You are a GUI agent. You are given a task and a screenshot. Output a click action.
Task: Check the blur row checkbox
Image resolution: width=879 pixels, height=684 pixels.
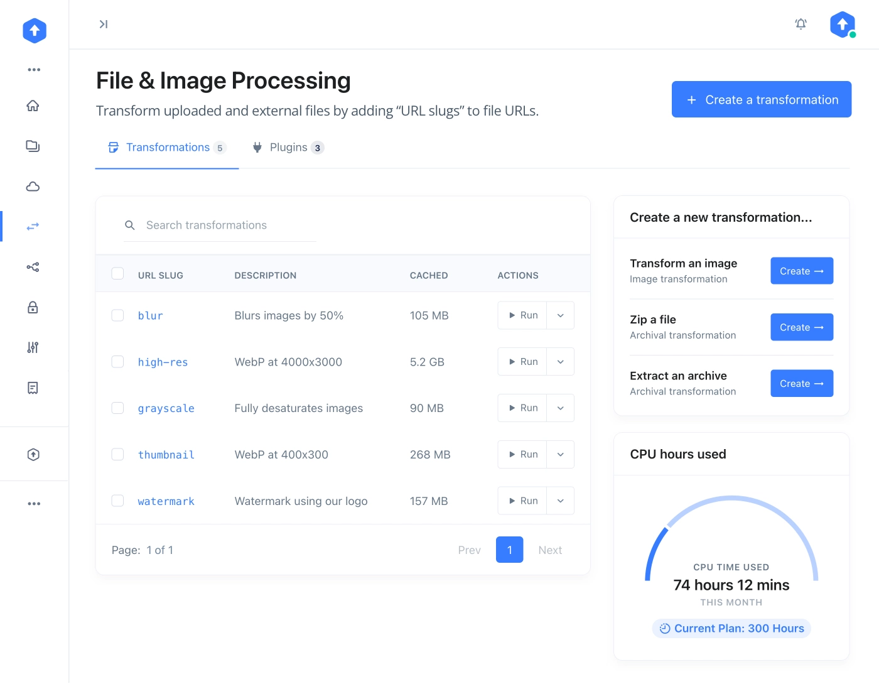click(117, 315)
